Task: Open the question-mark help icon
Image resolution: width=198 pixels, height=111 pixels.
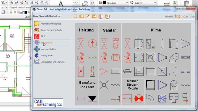Action: point(107,16)
